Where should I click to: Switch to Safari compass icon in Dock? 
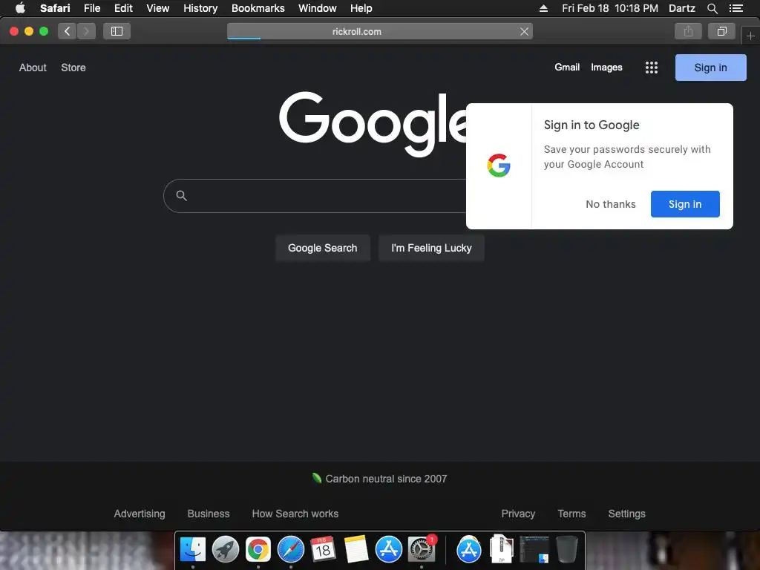[291, 550]
